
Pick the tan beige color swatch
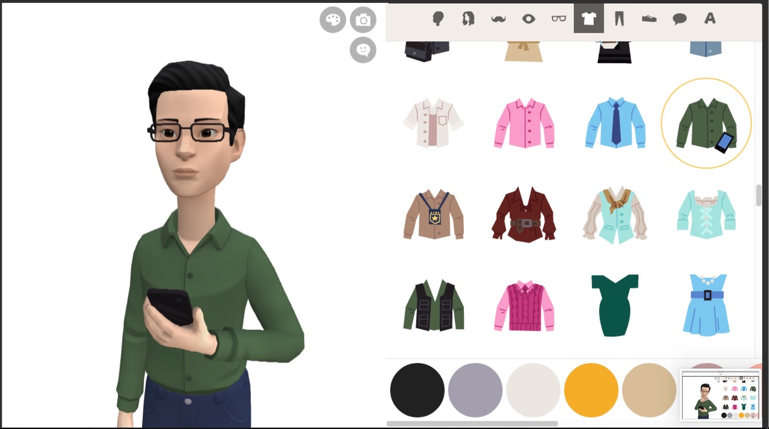point(649,390)
